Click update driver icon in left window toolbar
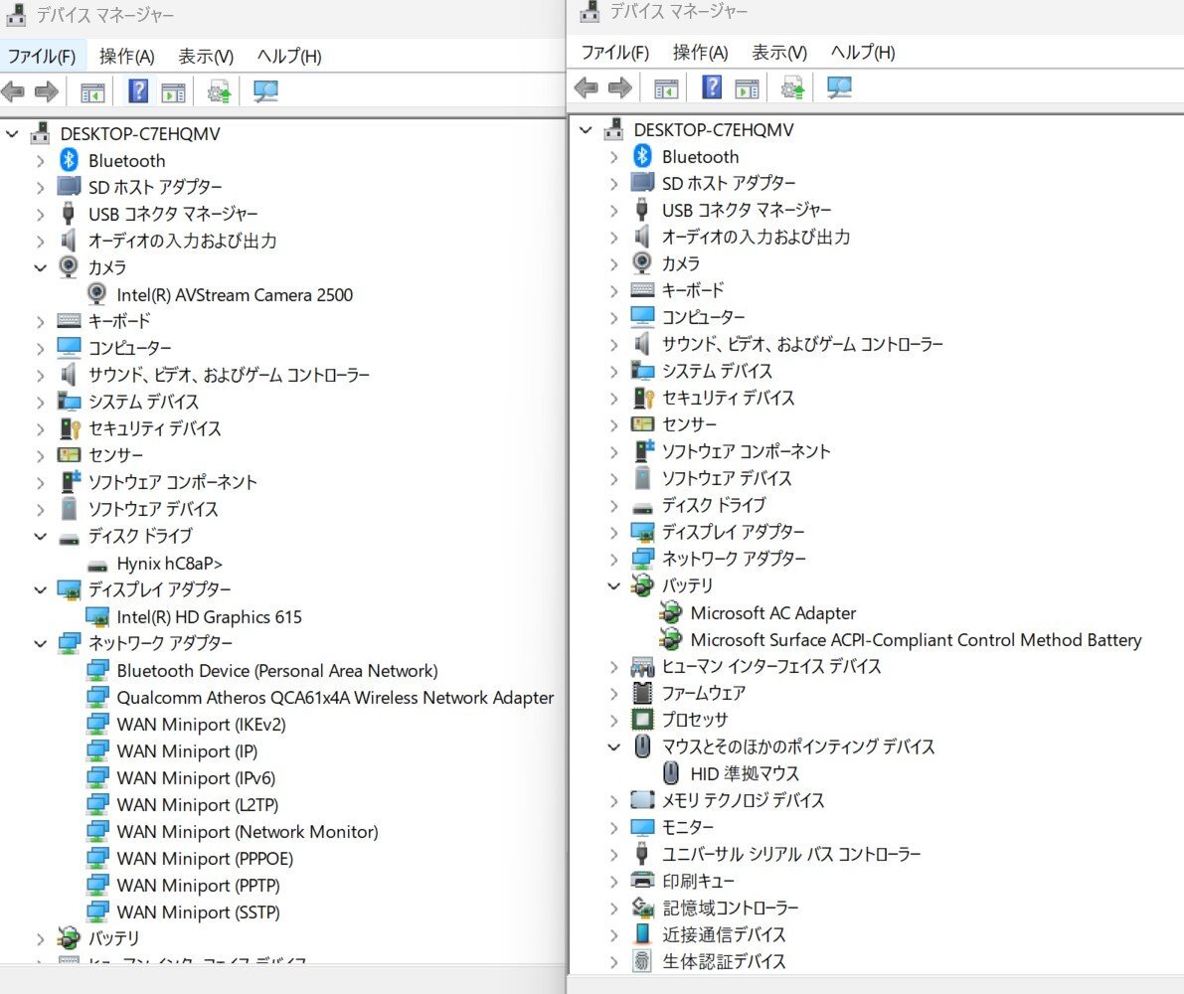 click(x=219, y=92)
